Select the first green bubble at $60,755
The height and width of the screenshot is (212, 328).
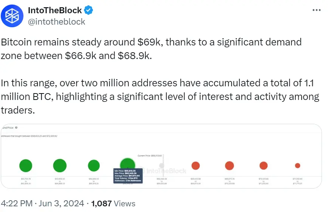click(x=26, y=165)
